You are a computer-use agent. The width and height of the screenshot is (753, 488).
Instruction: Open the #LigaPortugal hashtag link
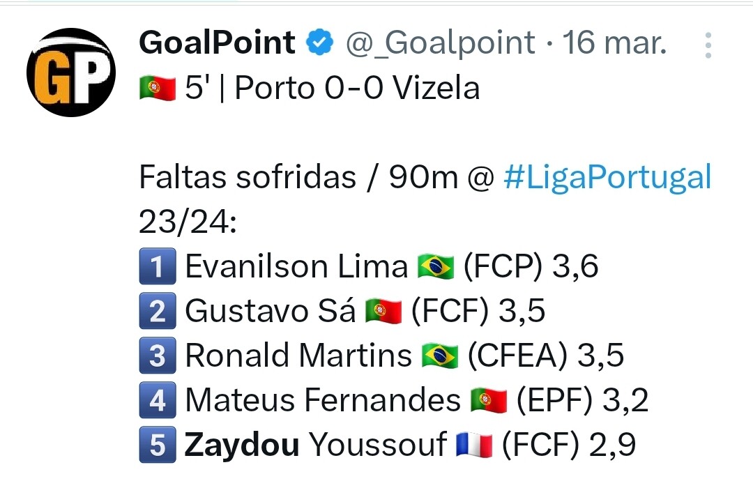tap(607, 177)
